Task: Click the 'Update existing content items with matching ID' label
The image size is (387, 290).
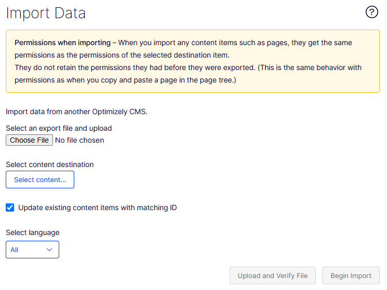Action: coord(97,208)
